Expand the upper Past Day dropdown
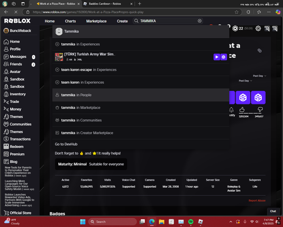The width and height of the screenshot is (283, 227). pyautogui.click(x=260, y=76)
